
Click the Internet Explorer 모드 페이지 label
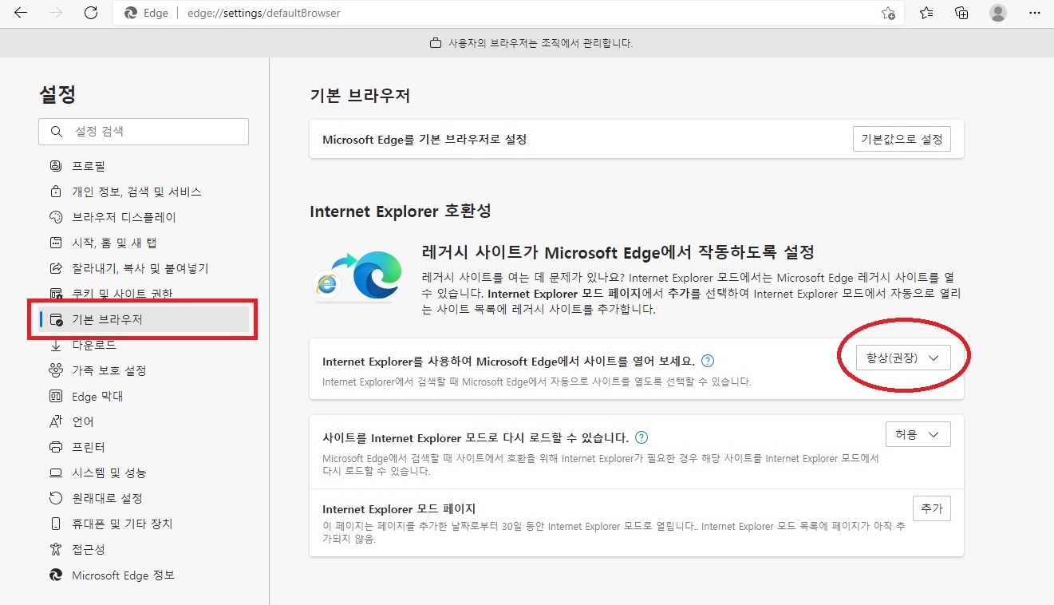tap(399, 509)
